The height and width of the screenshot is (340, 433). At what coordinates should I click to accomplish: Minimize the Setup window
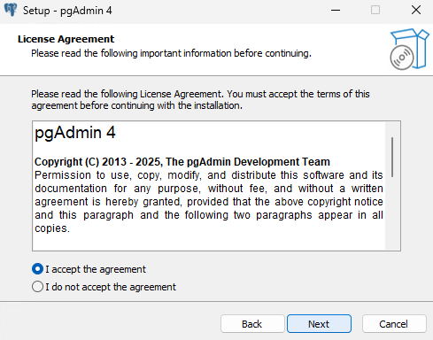click(336, 11)
